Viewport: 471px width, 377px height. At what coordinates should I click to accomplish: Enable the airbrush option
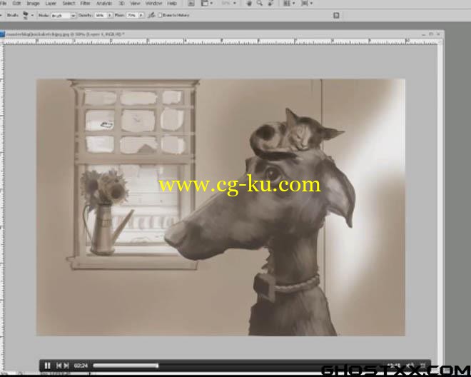(152, 15)
